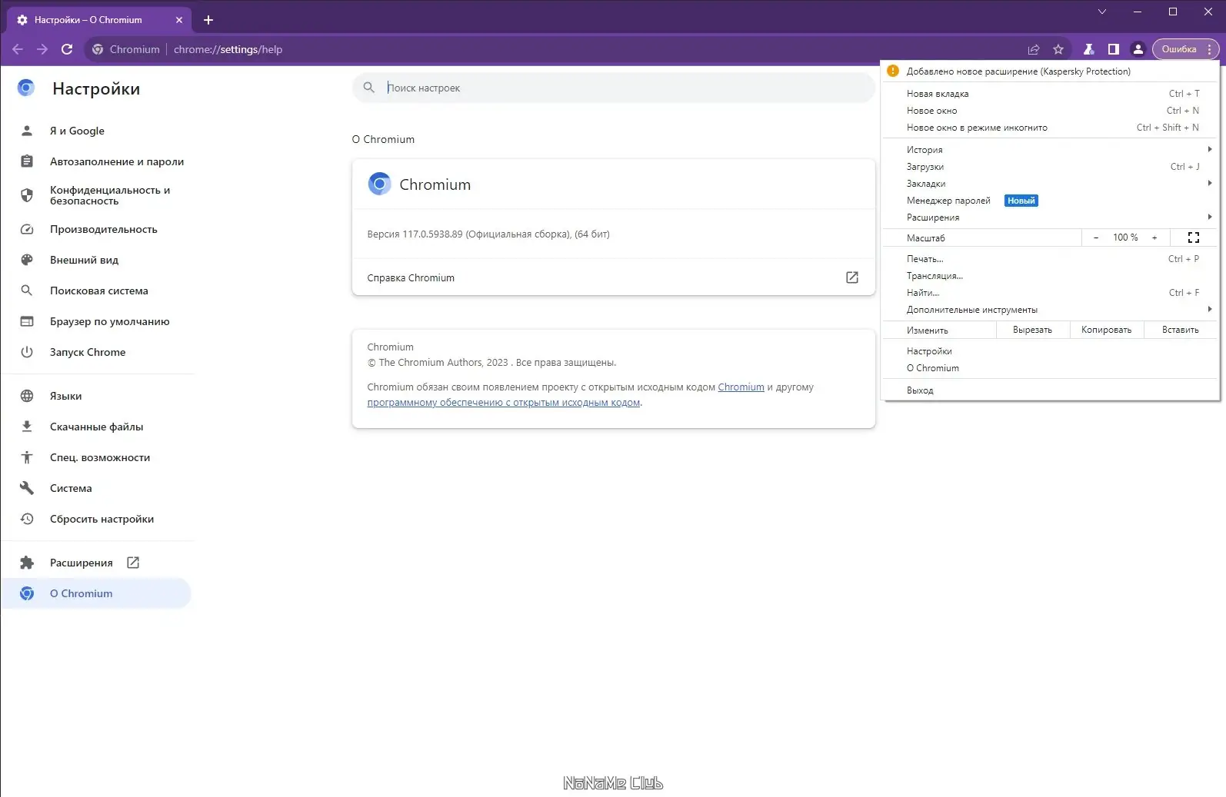Choose Трансляция... from the menu

pyautogui.click(x=1051, y=276)
